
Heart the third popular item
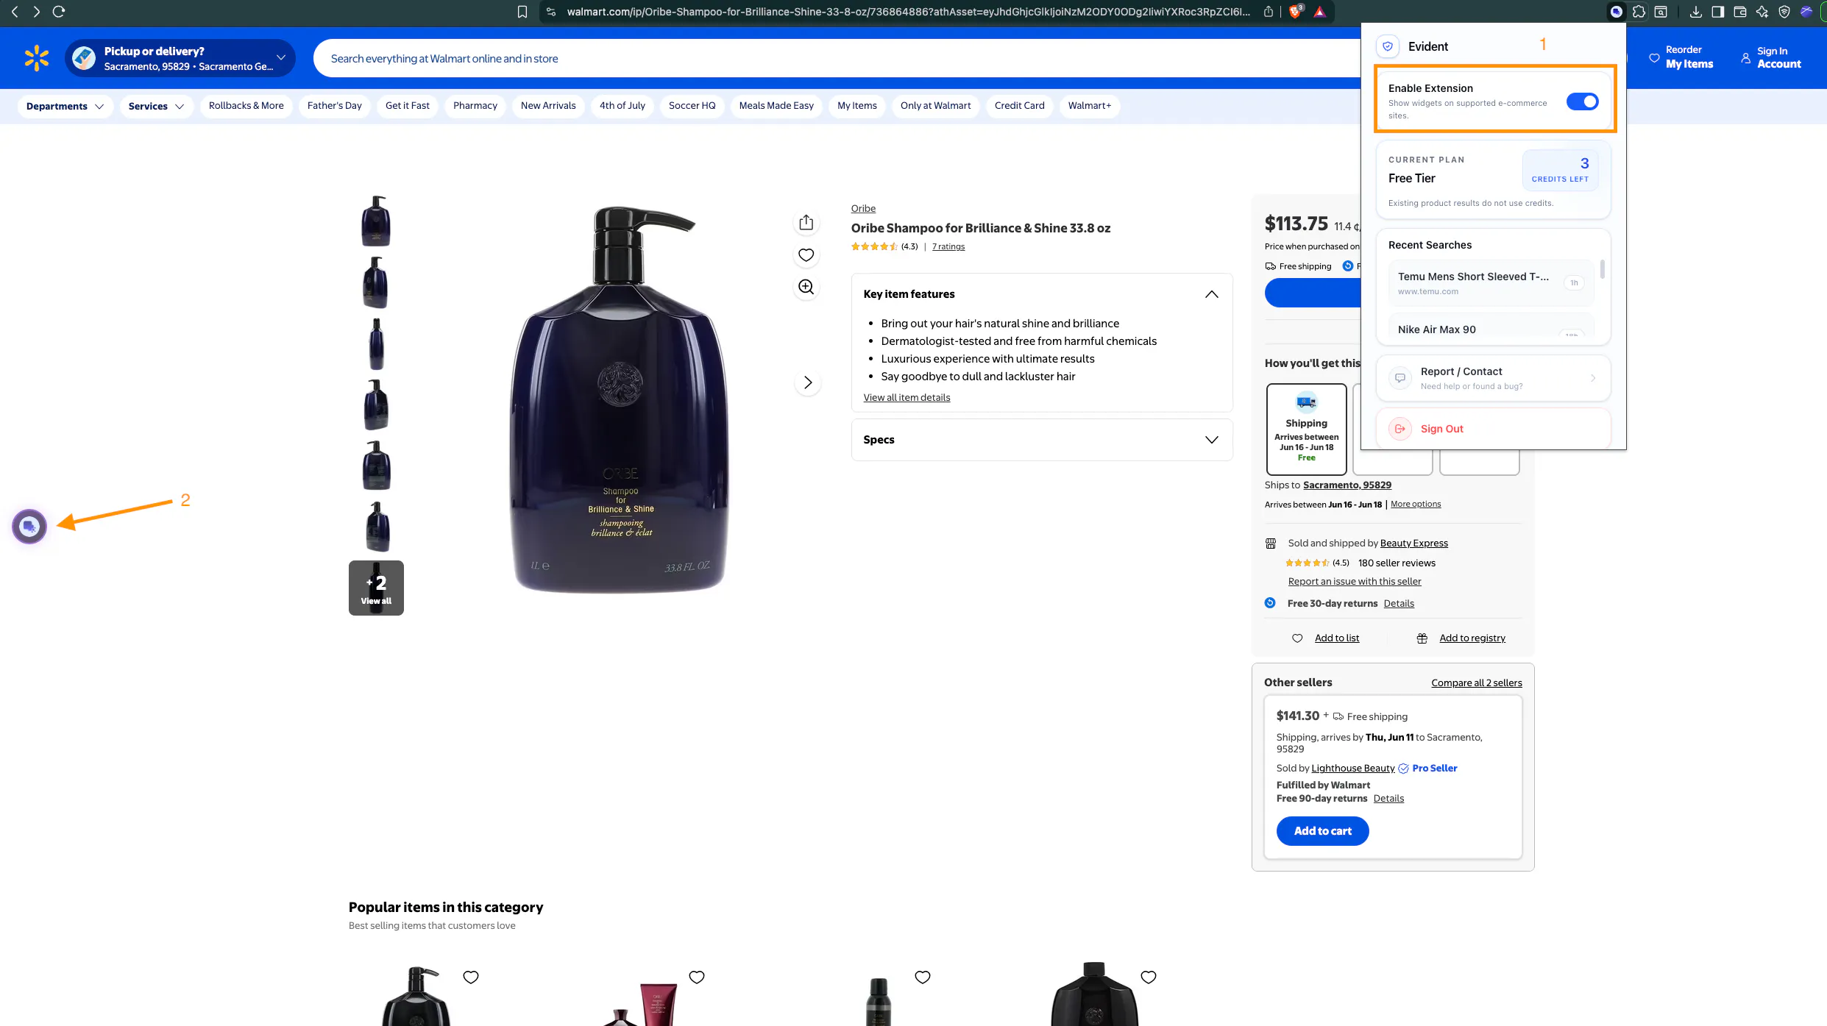(923, 977)
